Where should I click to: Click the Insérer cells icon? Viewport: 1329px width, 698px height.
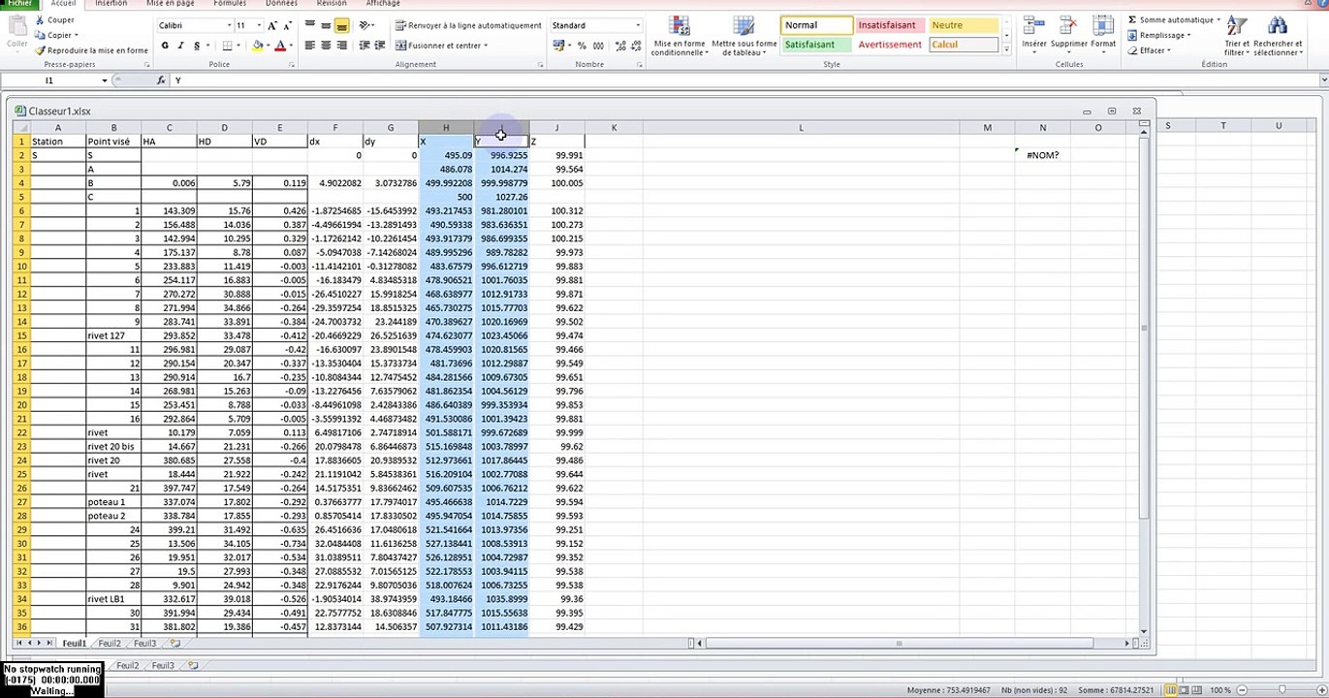pos(1034,27)
